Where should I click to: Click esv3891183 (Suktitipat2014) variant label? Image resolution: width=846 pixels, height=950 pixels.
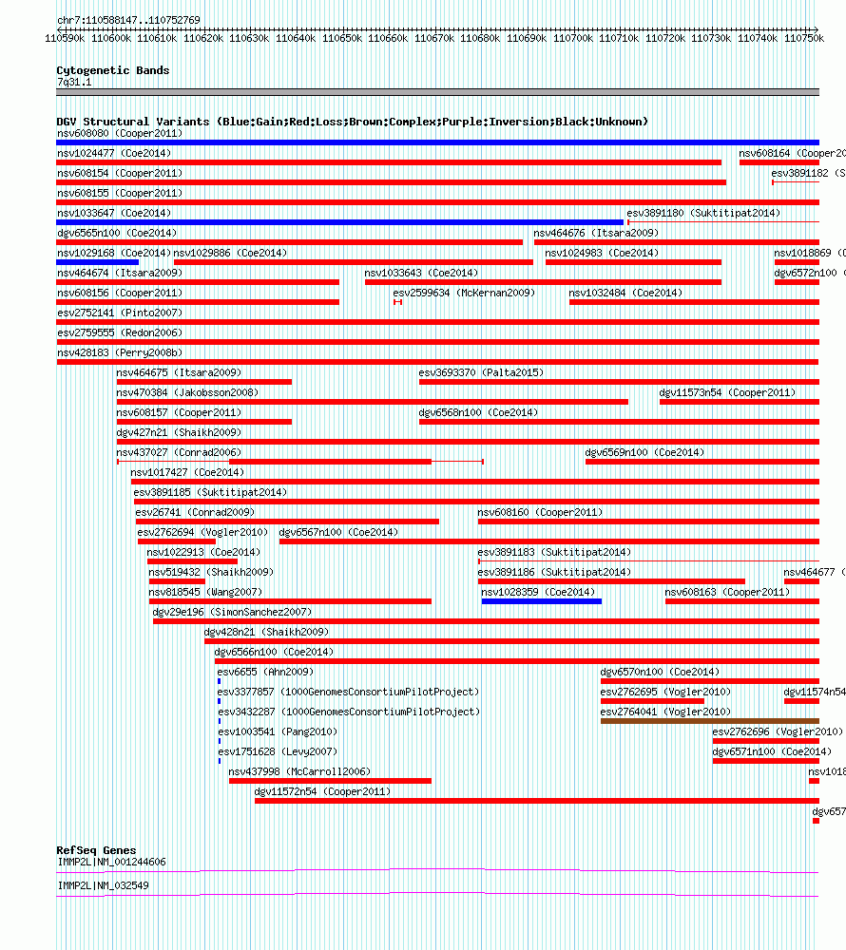[x=554, y=553]
